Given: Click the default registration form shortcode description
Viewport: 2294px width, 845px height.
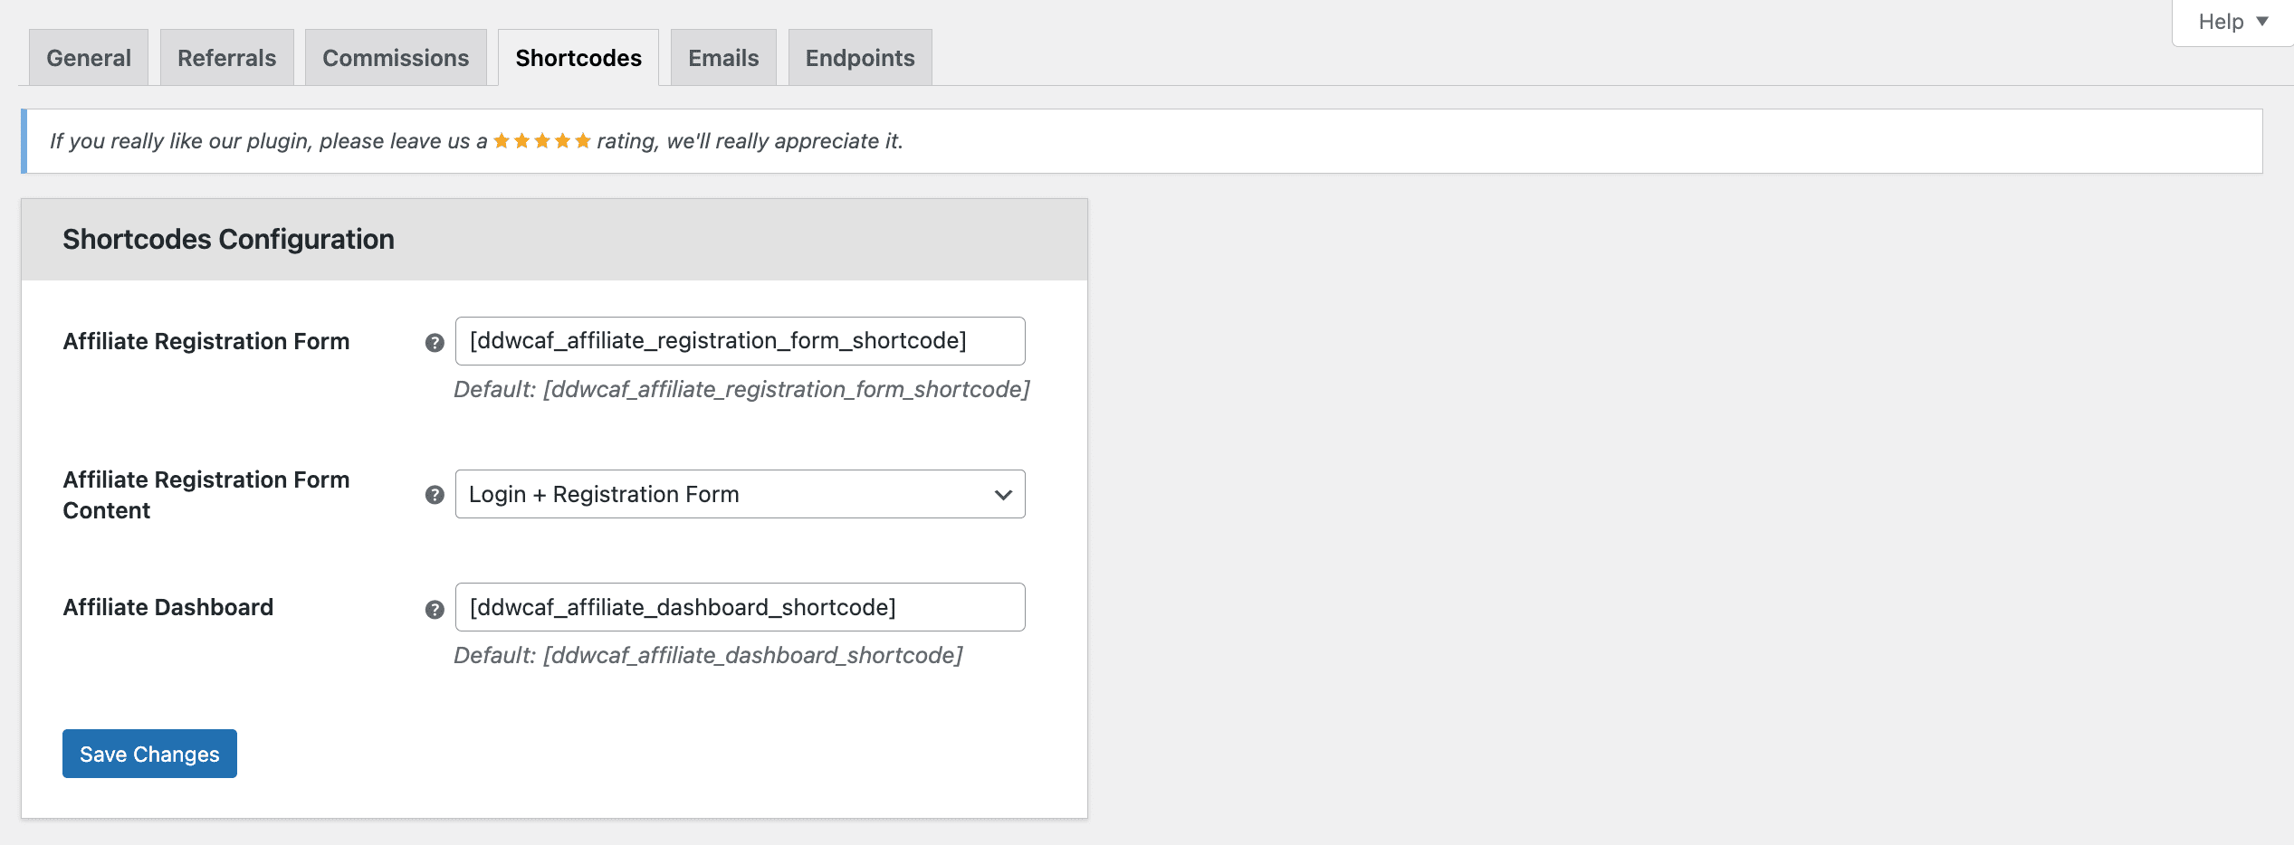Looking at the screenshot, I should point(741,389).
